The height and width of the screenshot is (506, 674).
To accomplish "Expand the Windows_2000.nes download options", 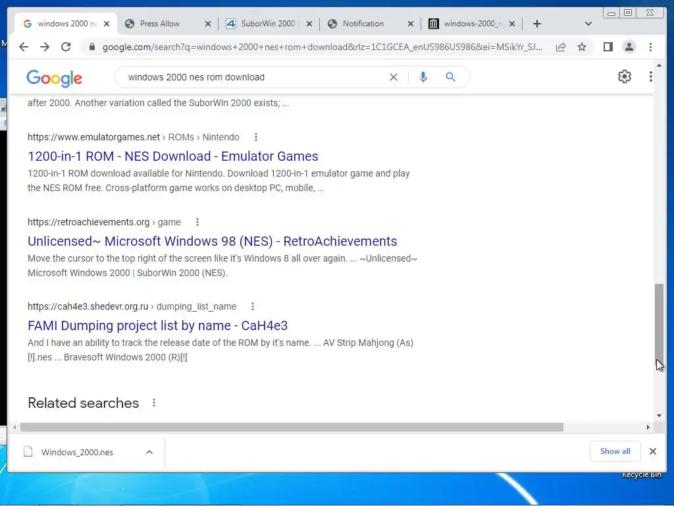I will click(149, 452).
